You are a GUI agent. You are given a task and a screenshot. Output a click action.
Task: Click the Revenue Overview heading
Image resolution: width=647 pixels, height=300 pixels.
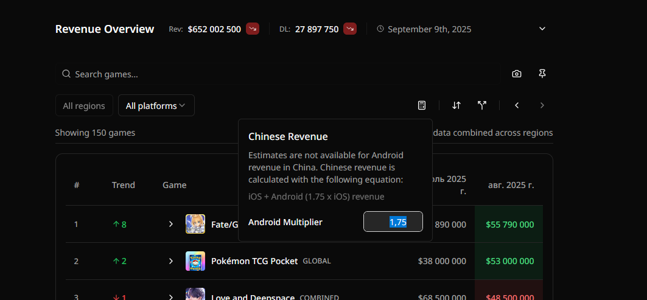[105, 29]
